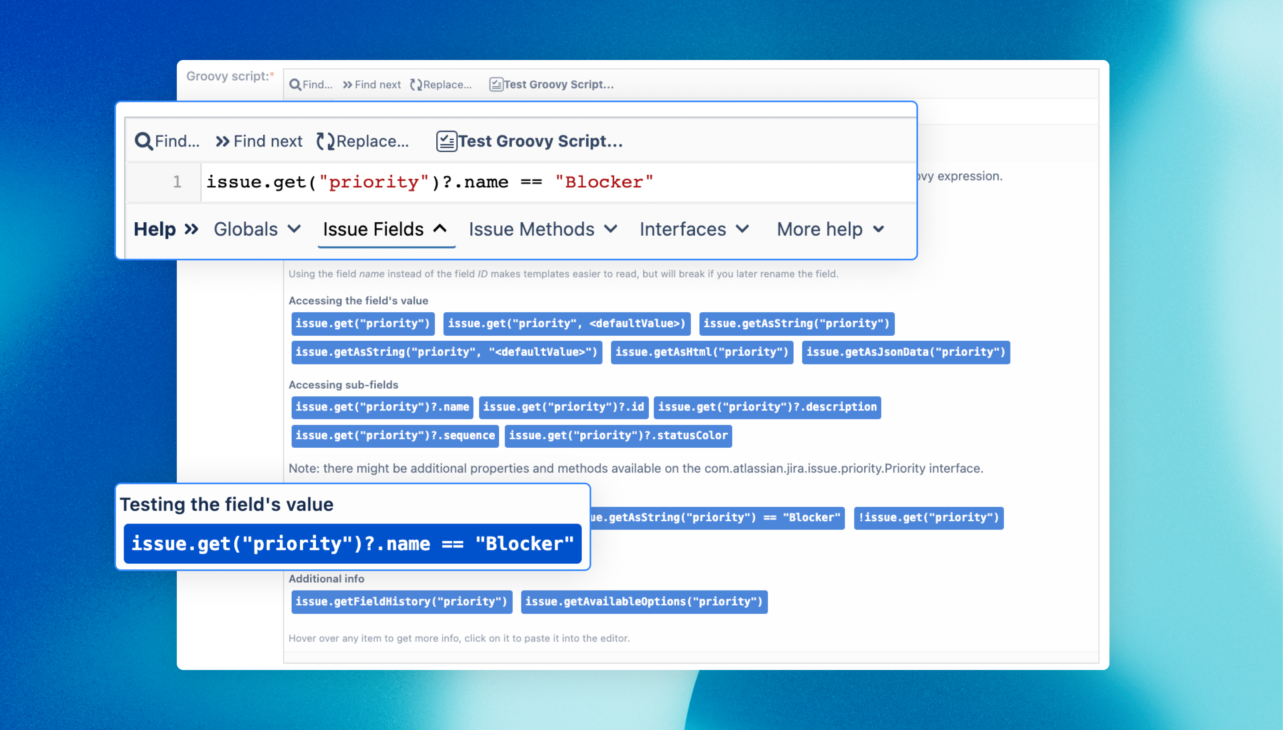
Task: Click the small Find magnifier icon in background toolbar
Action: (295, 85)
